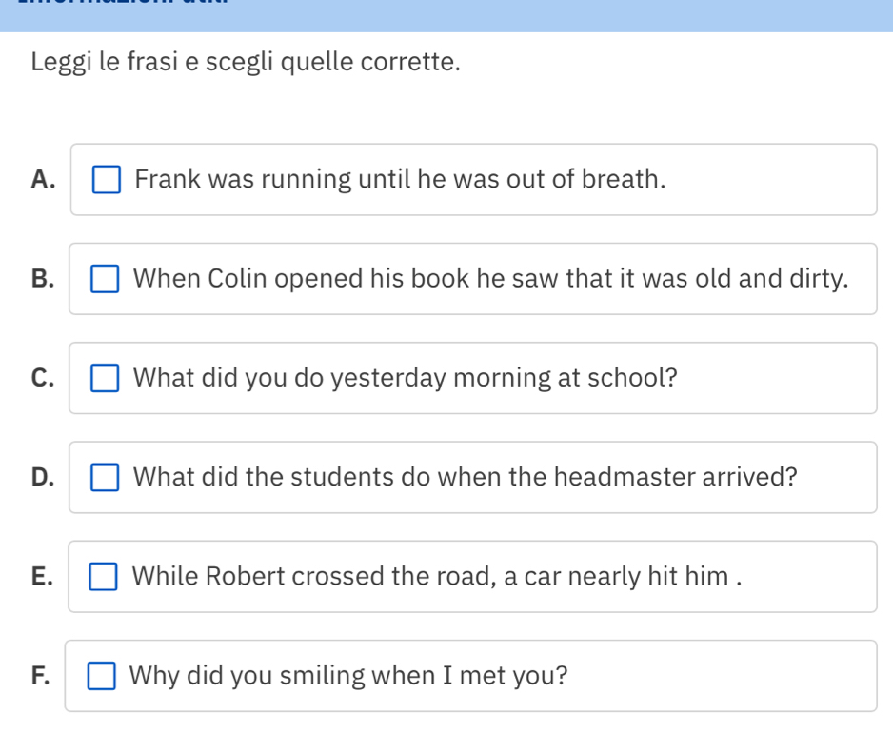The image size is (893, 734).
Task: Mark the checkbox for option E
Action: (104, 577)
